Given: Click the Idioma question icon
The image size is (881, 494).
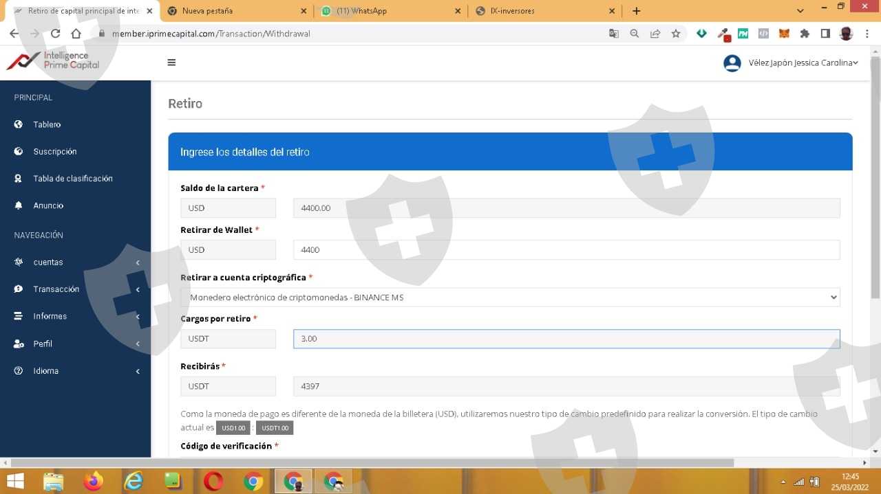Looking at the screenshot, I should tap(19, 371).
